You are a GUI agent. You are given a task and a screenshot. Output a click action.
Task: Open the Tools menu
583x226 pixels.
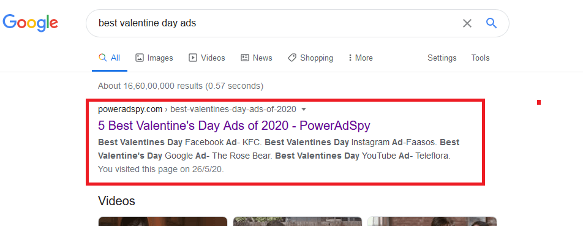point(480,58)
